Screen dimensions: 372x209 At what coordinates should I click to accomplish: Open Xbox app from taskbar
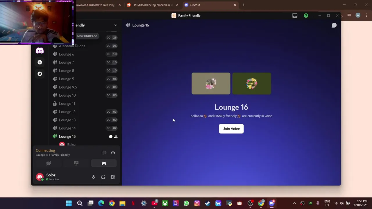coord(165,203)
